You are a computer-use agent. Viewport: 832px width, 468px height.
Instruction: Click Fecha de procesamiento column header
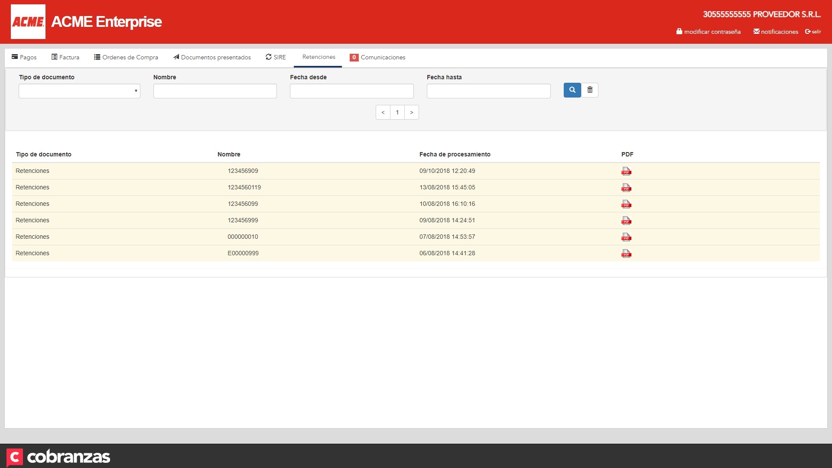point(455,154)
